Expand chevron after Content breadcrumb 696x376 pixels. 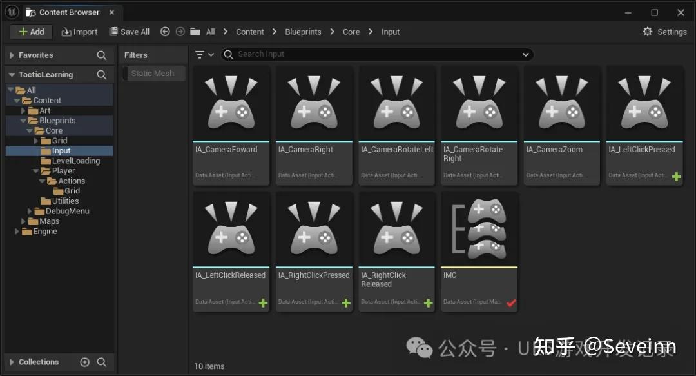(275, 32)
